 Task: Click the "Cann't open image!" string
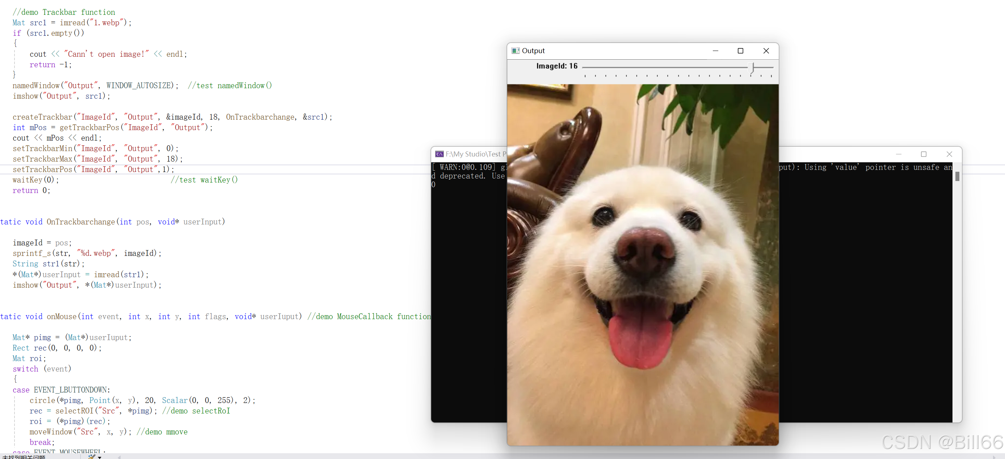click(106, 54)
